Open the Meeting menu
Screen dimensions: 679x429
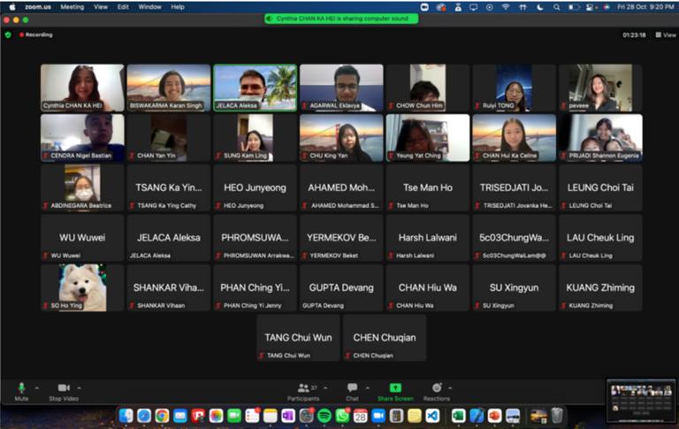tap(72, 7)
